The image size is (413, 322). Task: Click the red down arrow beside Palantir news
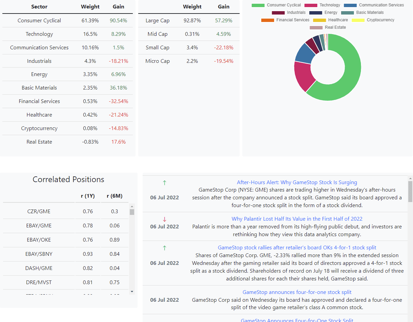(x=165, y=219)
